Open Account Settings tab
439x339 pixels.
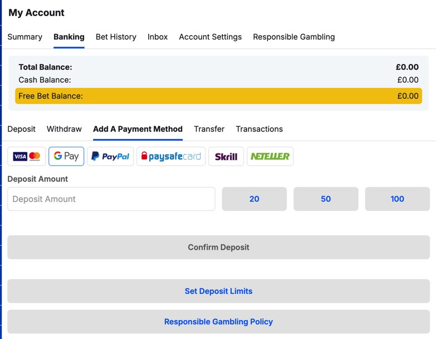click(210, 37)
